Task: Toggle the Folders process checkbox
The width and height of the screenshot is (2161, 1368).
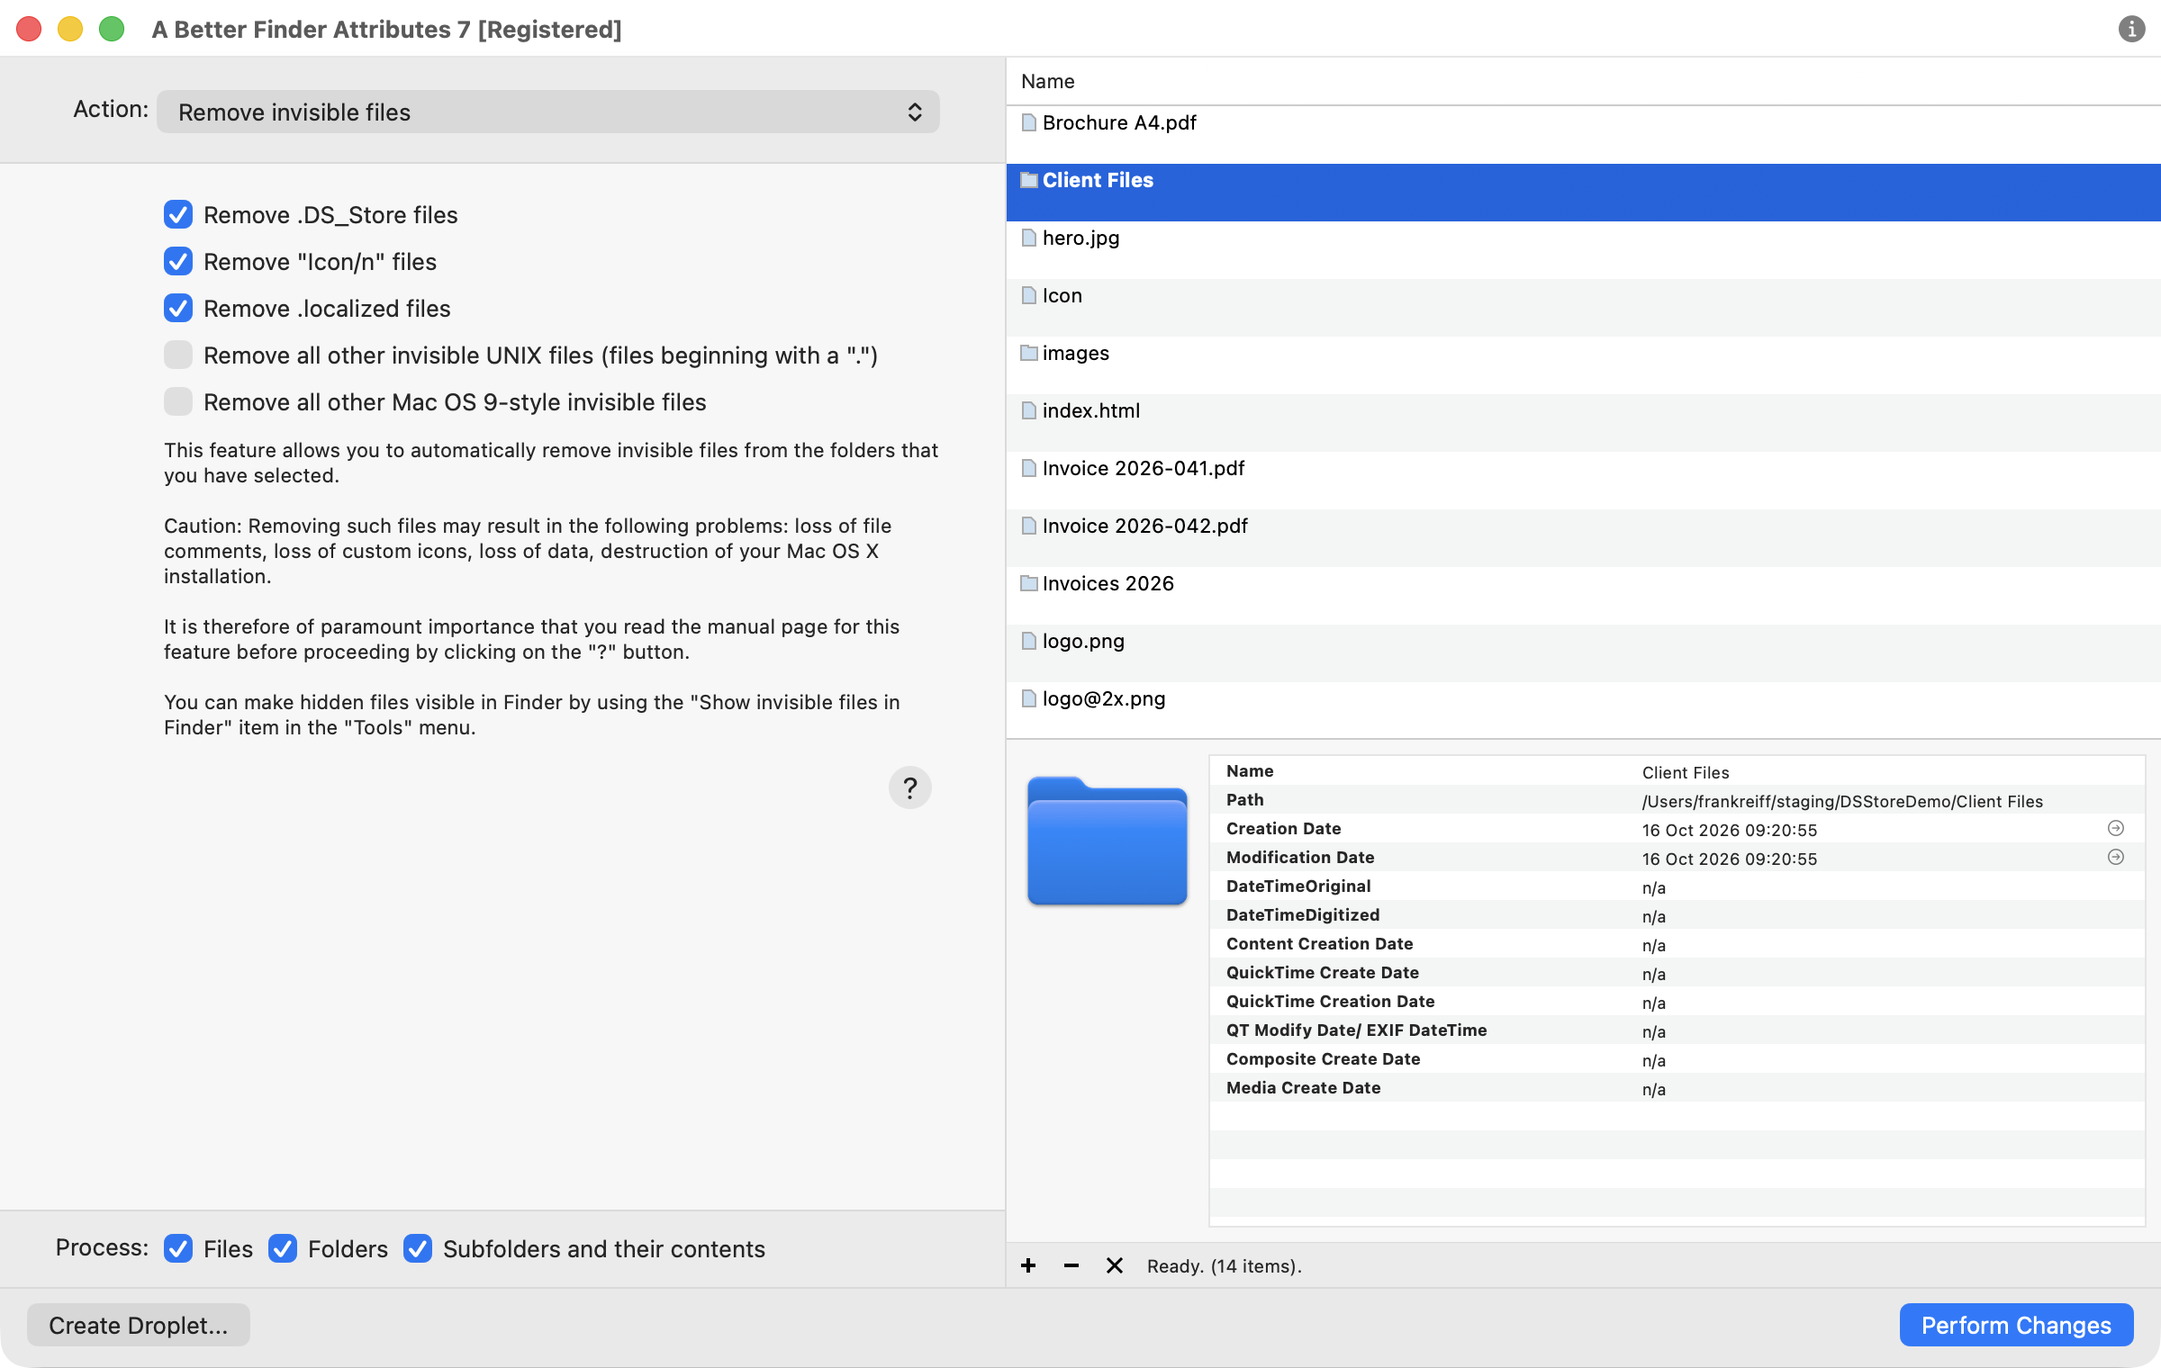Action: click(x=283, y=1248)
